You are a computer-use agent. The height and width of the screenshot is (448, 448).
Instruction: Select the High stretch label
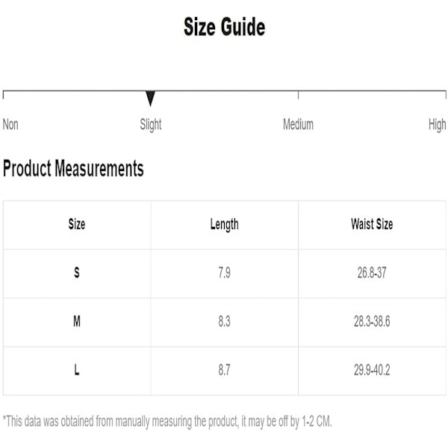click(437, 125)
